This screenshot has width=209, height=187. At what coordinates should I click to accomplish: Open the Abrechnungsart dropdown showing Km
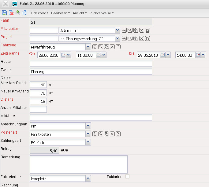(88, 125)
